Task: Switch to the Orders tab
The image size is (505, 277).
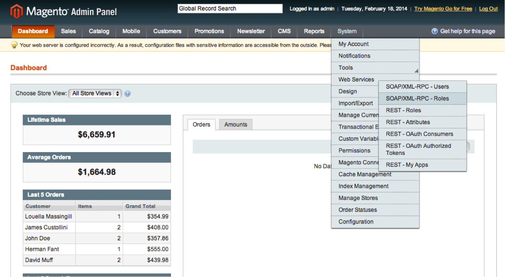Action: click(x=201, y=125)
